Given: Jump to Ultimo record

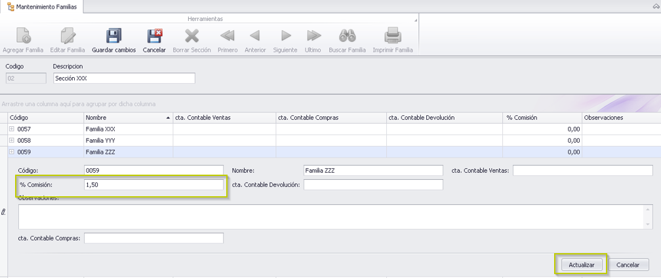Looking at the screenshot, I should (x=313, y=36).
